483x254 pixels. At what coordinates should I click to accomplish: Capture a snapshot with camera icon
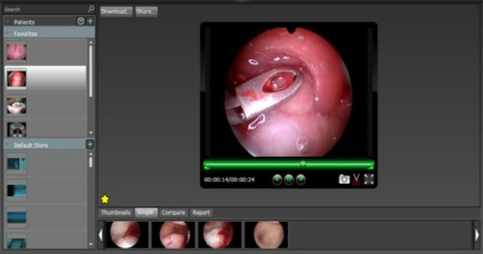pos(344,179)
